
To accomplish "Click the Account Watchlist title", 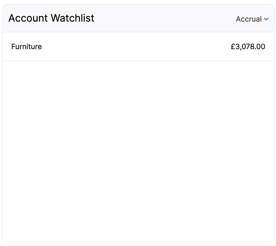I will [x=51, y=18].
